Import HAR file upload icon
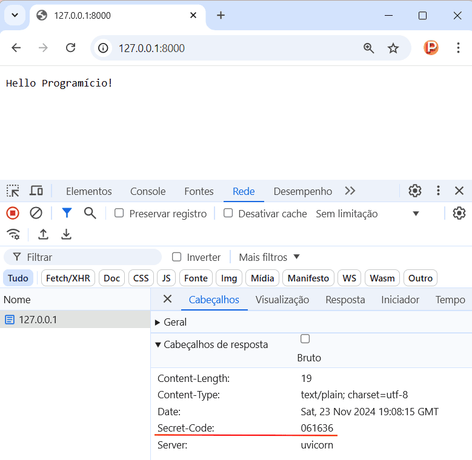The width and height of the screenshot is (472, 460). (44, 234)
